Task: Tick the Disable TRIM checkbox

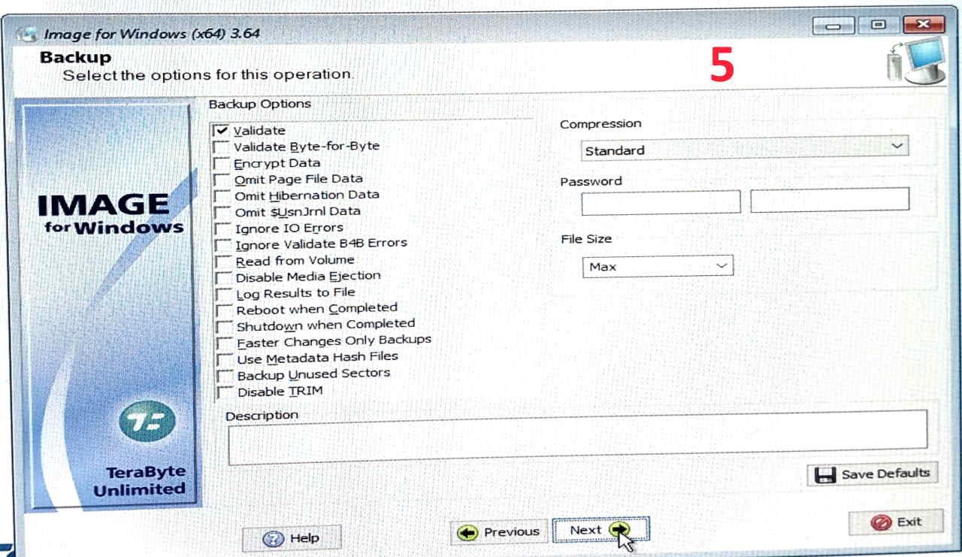Action: tap(225, 392)
